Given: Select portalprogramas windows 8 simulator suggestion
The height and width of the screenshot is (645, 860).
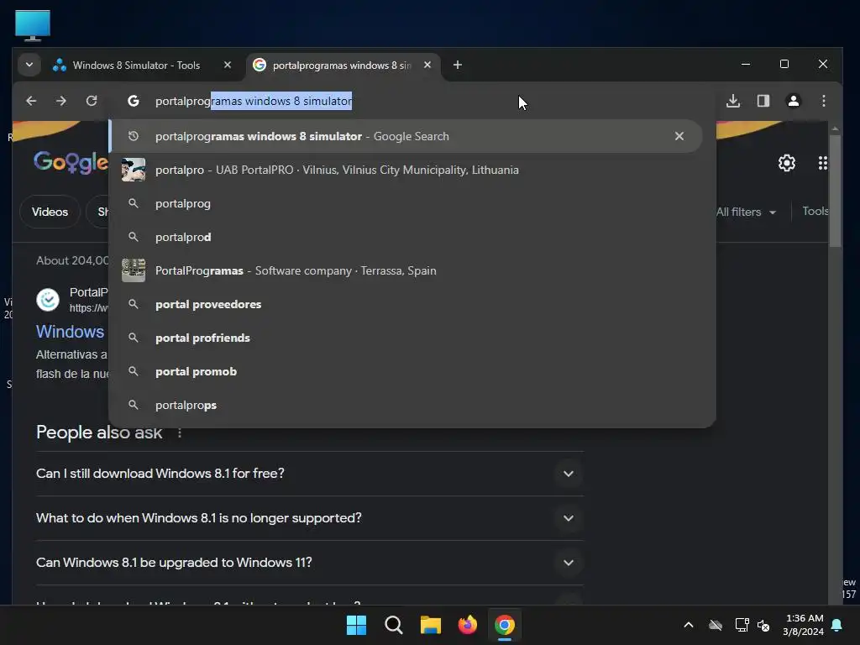Looking at the screenshot, I should coord(406,136).
